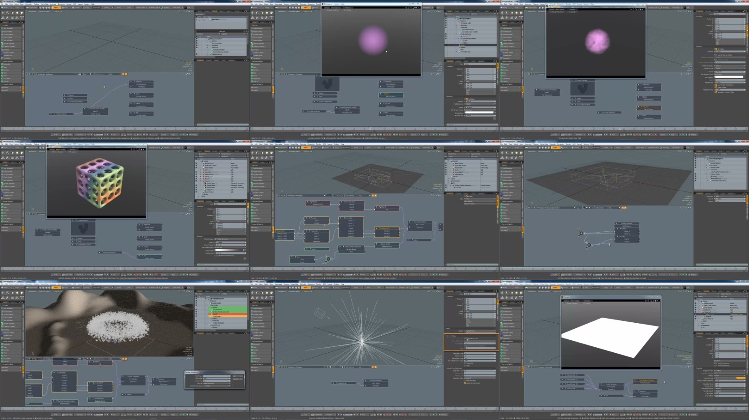Click OK in the Render Animation dialog
Image resolution: width=749 pixels, height=420 pixels.
click(x=238, y=376)
